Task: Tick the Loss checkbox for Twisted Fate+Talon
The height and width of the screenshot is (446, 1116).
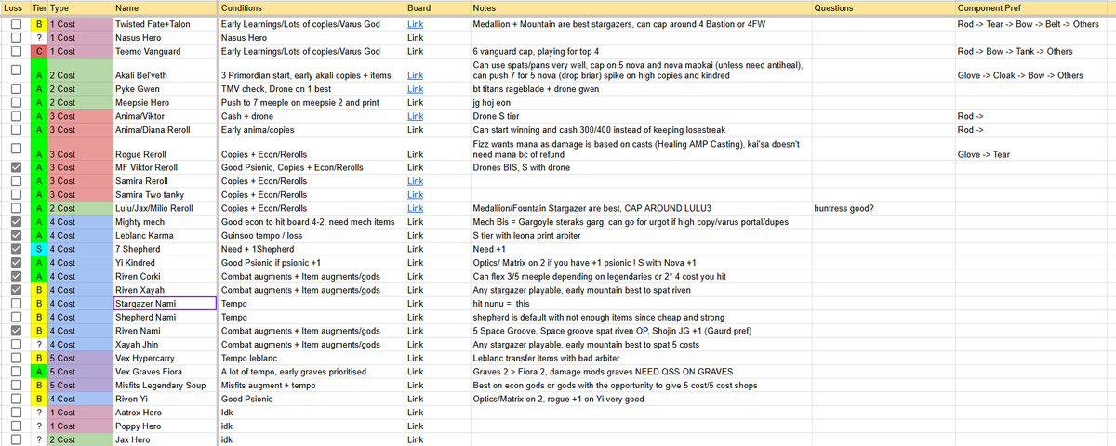Action: [x=16, y=24]
